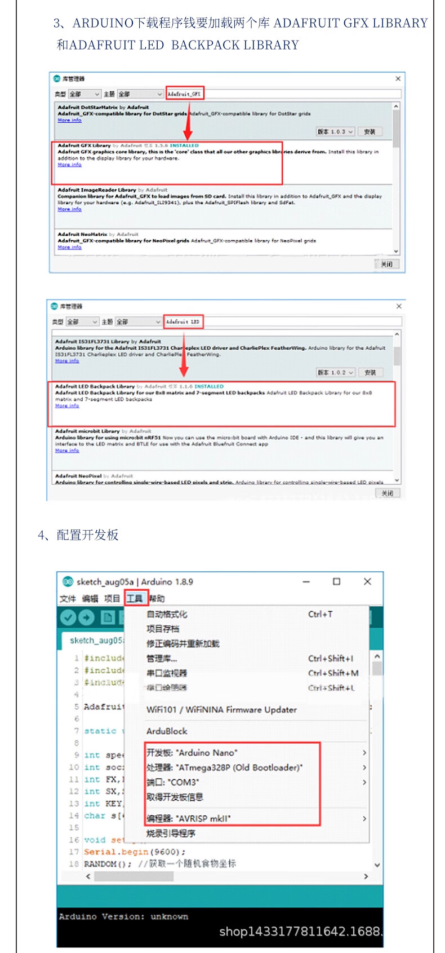The width and height of the screenshot is (445, 953).
Task: Maximize the Arduino 1.8.9 window
Action: click(x=336, y=581)
